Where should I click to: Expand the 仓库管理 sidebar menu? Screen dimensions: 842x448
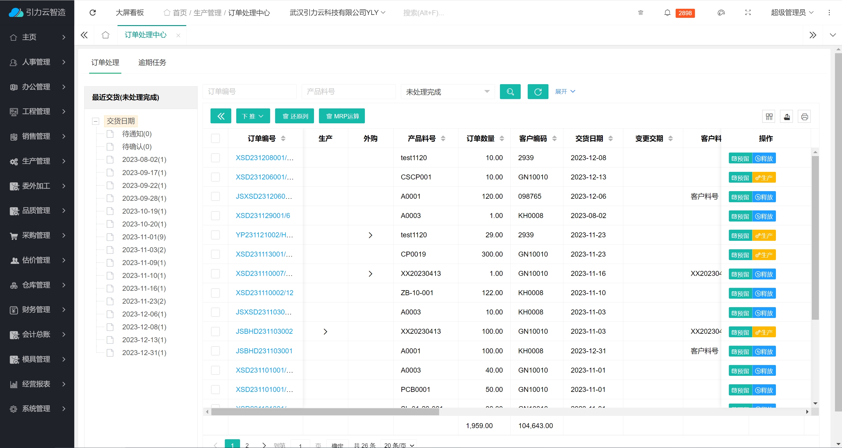37,285
